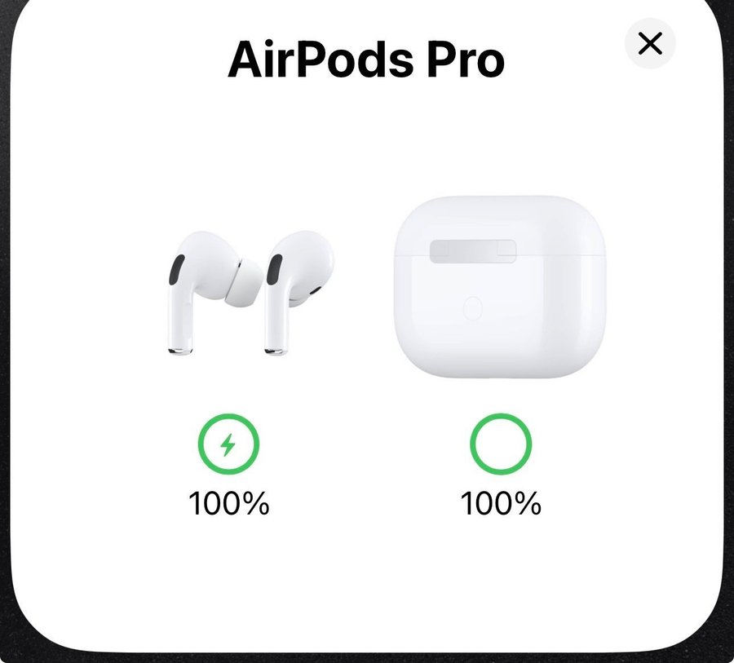Image resolution: width=734 pixels, height=663 pixels.
Task: Tap the round setup button on the case
Action: click(x=472, y=308)
